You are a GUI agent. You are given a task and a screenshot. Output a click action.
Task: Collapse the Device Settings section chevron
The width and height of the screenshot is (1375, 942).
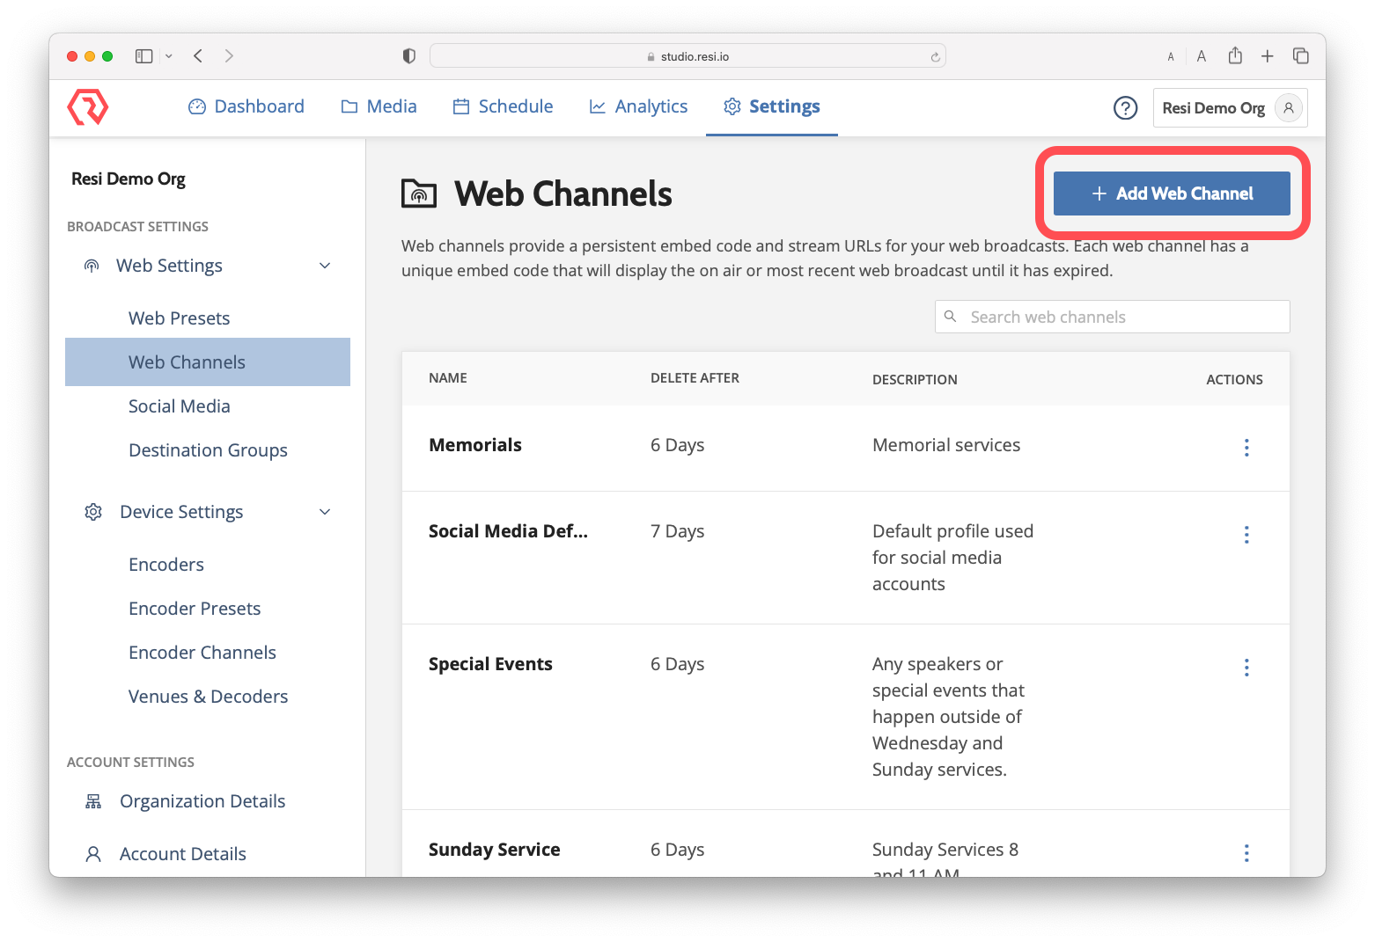click(325, 512)
